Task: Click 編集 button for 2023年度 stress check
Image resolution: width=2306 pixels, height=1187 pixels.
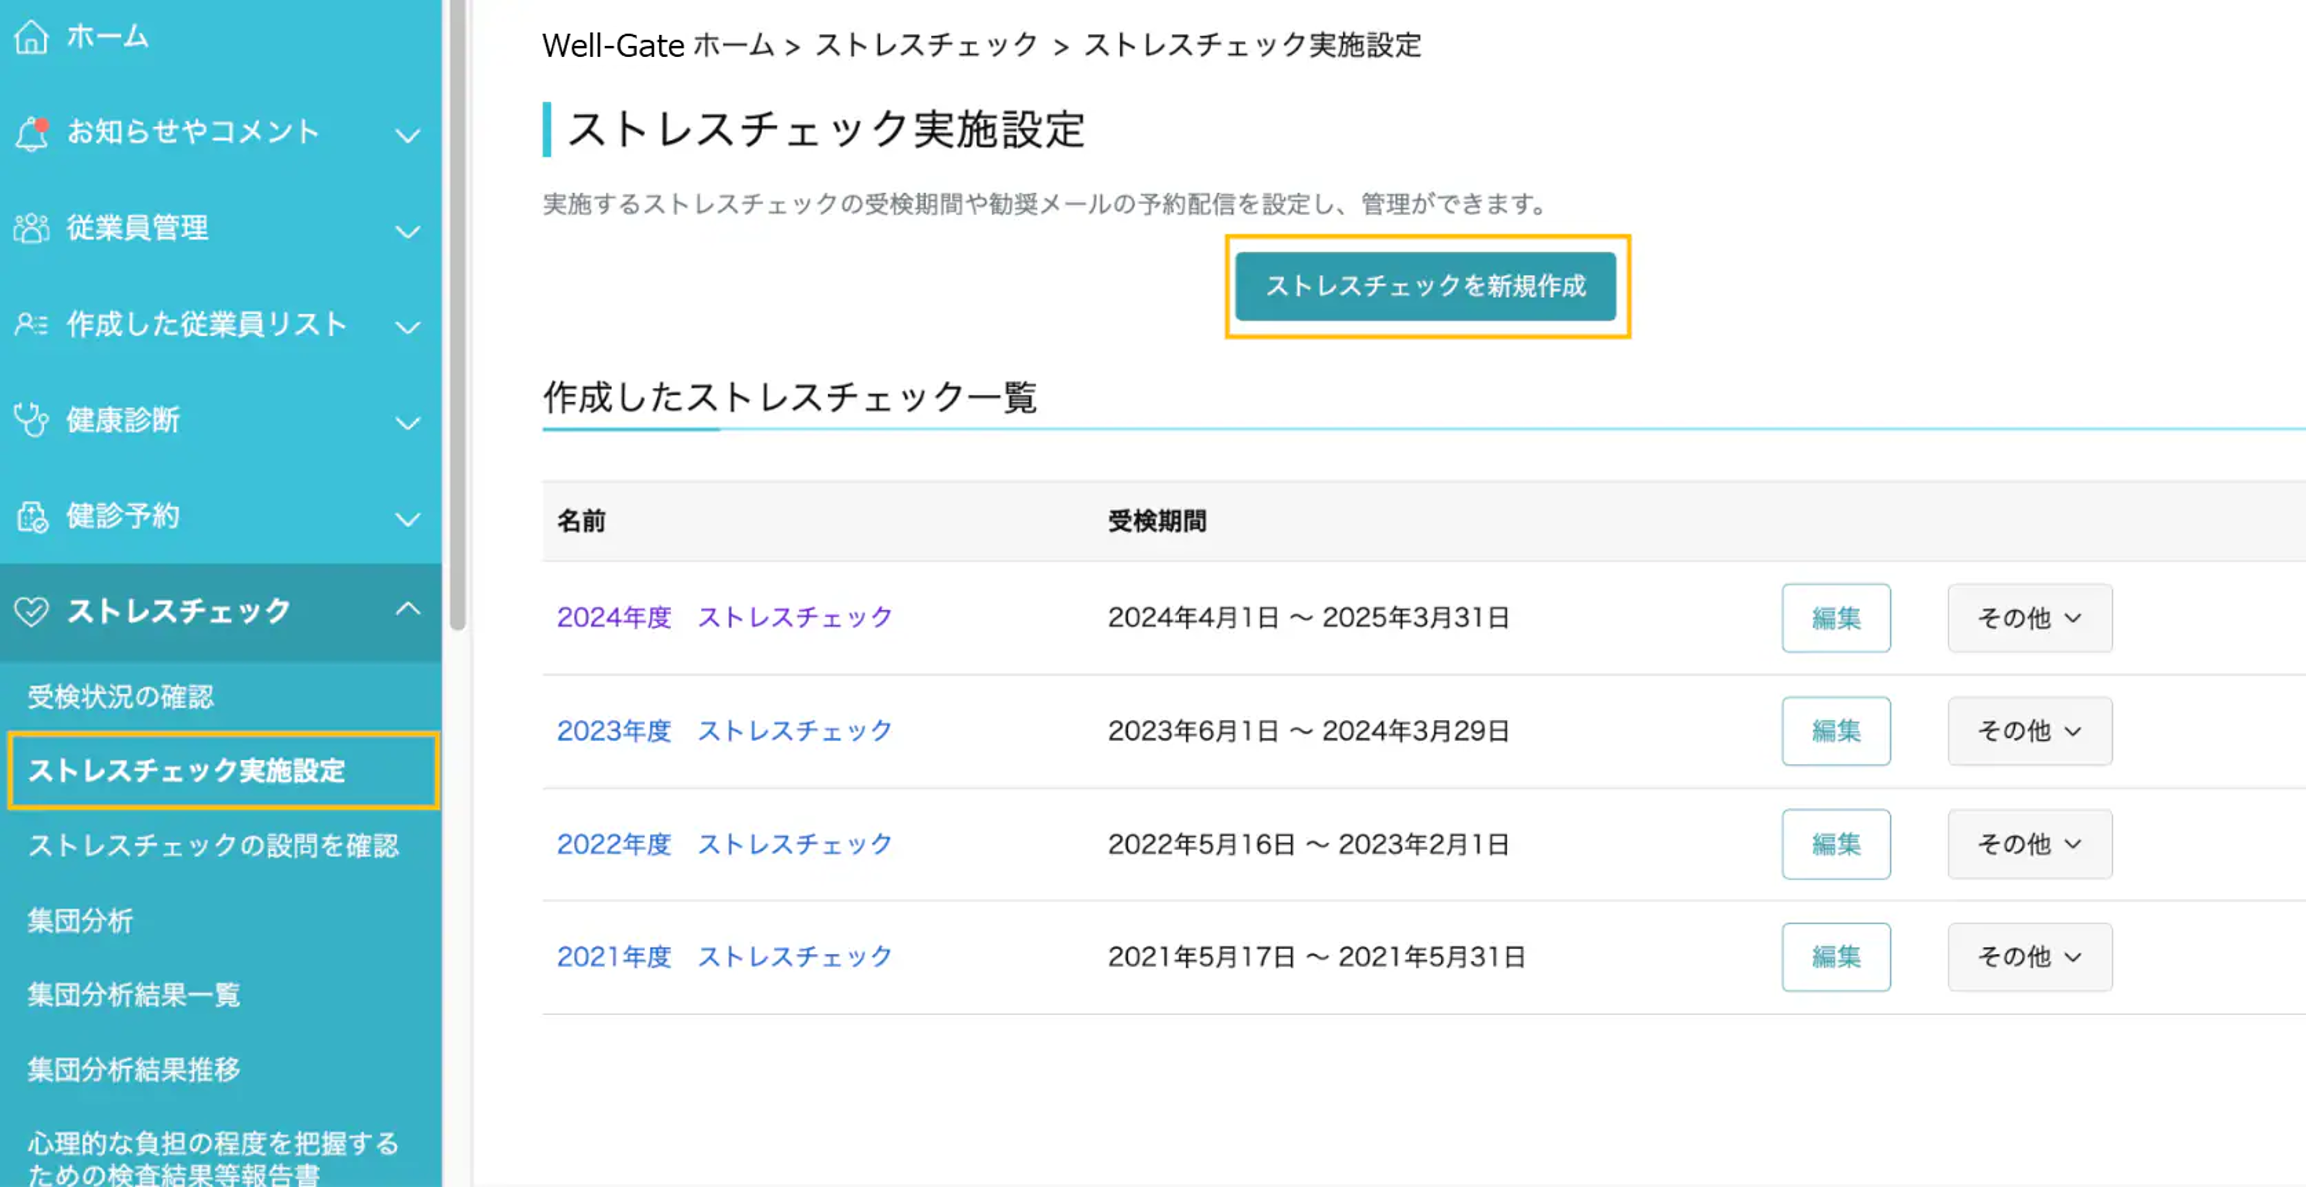Action: [x=1836, y=731]
